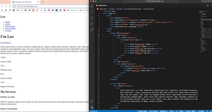
Task: Toggle the primary sidebar layout icon
Action: [203, 1]
